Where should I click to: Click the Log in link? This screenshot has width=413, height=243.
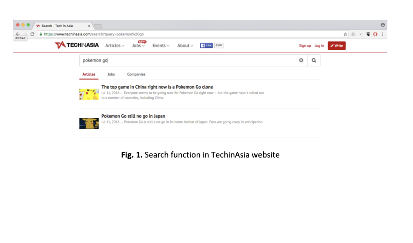point(319,46)
